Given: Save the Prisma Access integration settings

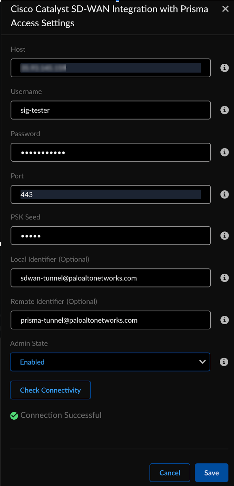Looking at the screenshot, I should pyautogui.click(x=211, y=472).
